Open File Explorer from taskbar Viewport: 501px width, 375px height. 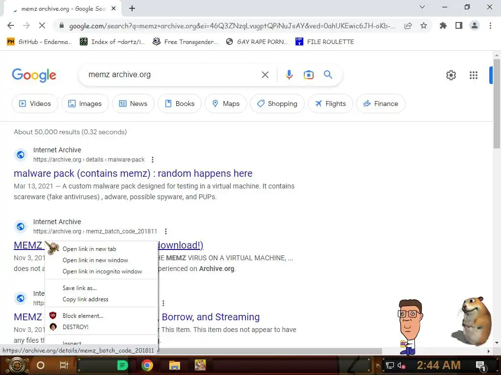[175, 365]
